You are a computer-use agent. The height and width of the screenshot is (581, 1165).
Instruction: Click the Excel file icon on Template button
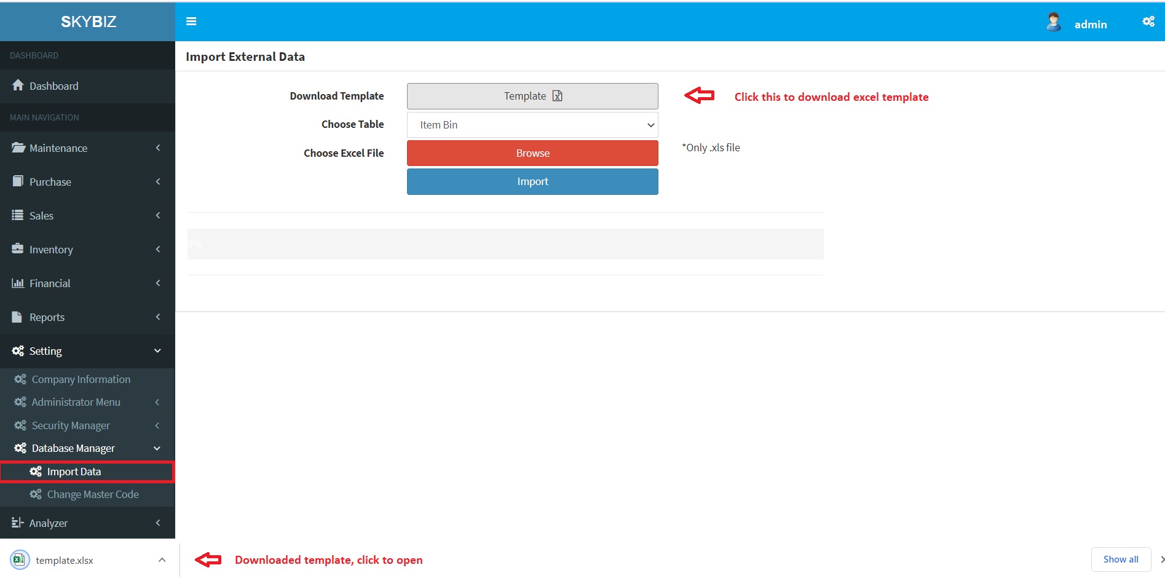[x=557, y=96]
